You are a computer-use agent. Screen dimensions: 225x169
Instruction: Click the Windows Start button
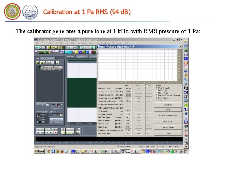click(39, 151)
